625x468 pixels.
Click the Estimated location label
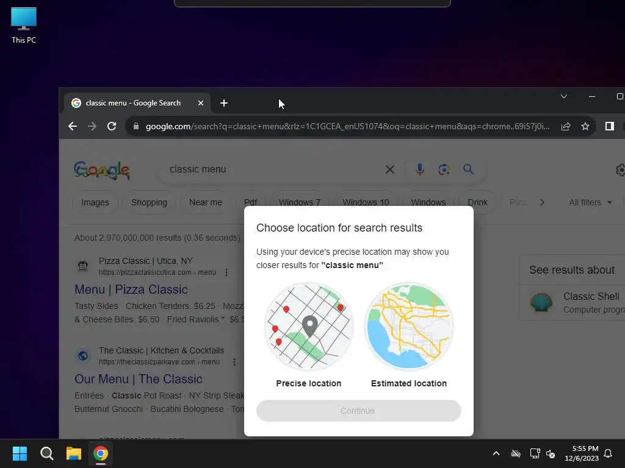tap(408, 384)
